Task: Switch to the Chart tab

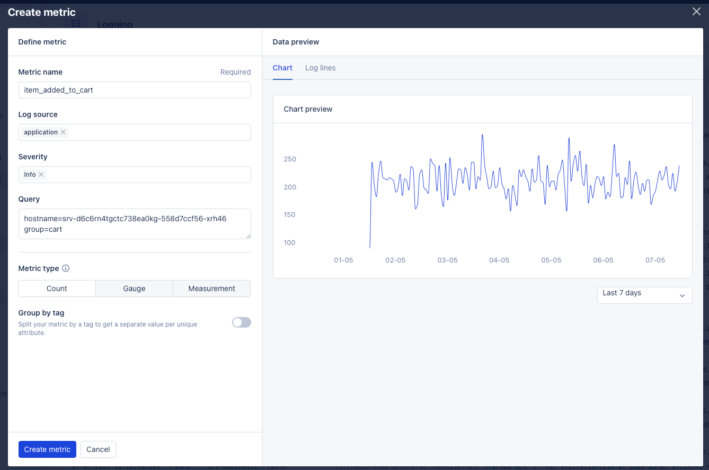Action: click(282, 68)
